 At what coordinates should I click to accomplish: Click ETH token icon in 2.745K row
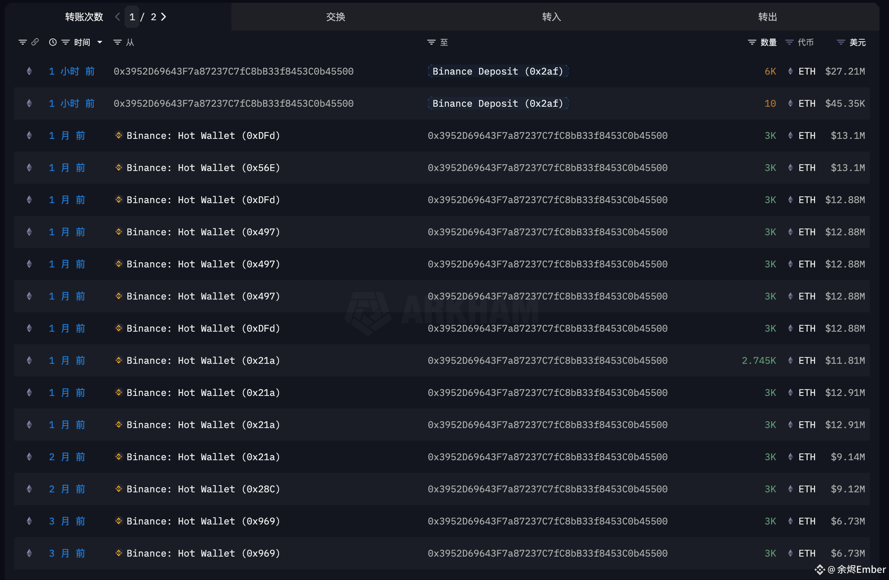click(790, 360)
